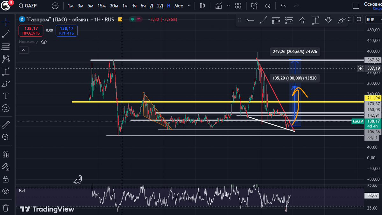Viewport: 382px width, 215px height.
Task: Select the ruler measure tool
Action: (x=5, y=124)
